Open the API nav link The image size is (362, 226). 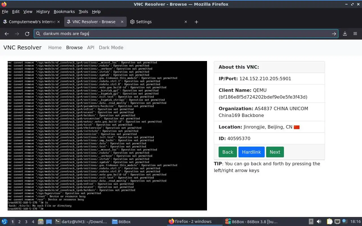click(x=91, y=47)
